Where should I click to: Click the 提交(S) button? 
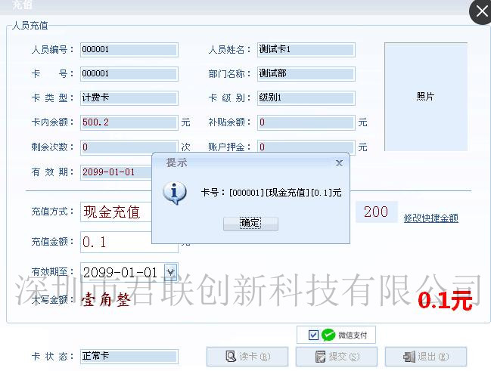tap(337, 357)
